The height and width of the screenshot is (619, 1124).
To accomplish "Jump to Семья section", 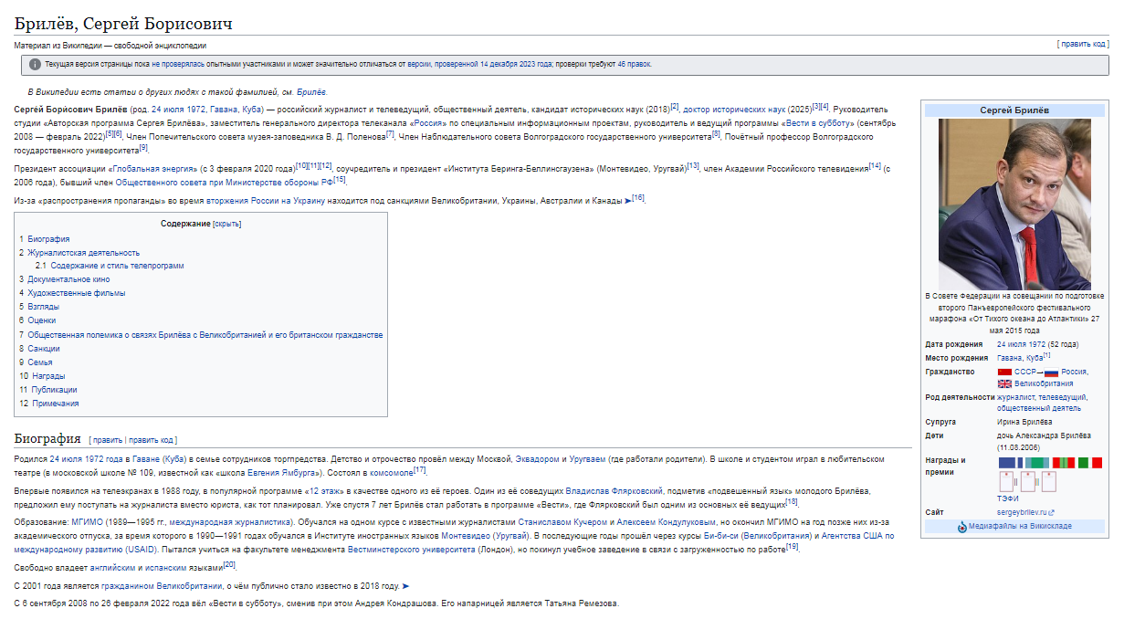I will [36, 362].
